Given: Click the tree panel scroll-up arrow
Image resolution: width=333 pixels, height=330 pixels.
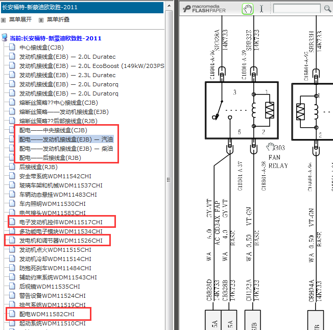Looking at the screenshot, I should (169, 6).
